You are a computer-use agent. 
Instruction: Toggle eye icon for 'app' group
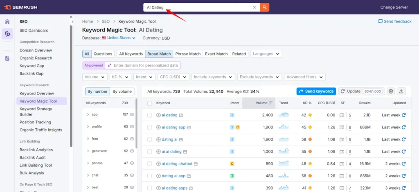click(x=132, y=114)
